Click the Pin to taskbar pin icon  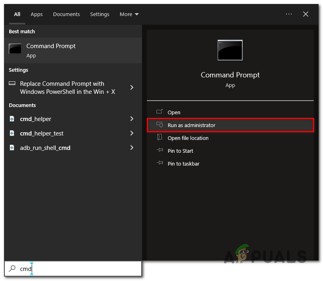160,163
